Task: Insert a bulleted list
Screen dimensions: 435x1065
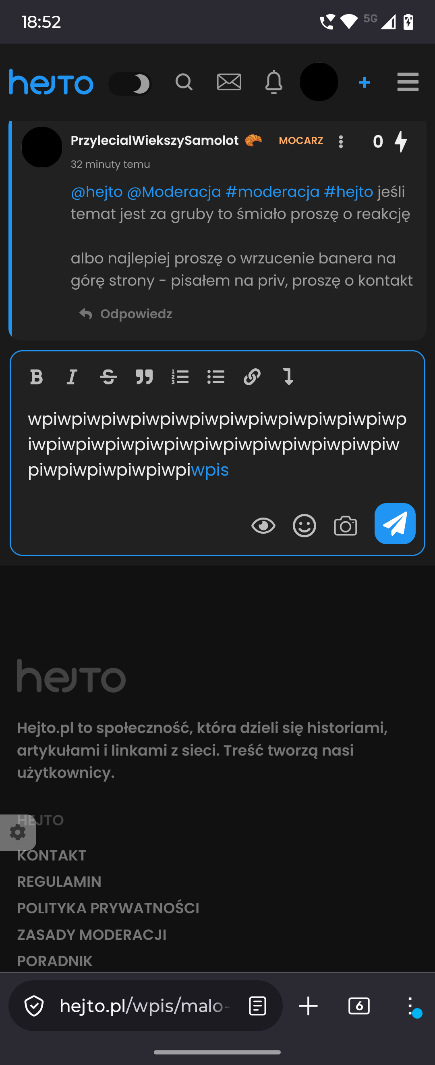Action: point(216,377)
